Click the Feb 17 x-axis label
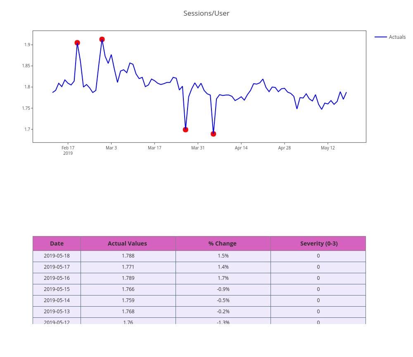Screen dimensions: 413x357 pyautogui.click(x=68, y=148)
